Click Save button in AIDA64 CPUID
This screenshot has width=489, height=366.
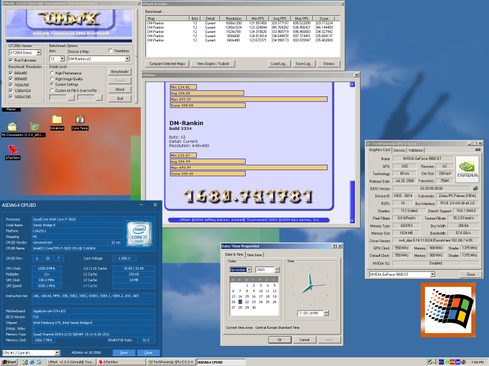(x=124, y=353)
